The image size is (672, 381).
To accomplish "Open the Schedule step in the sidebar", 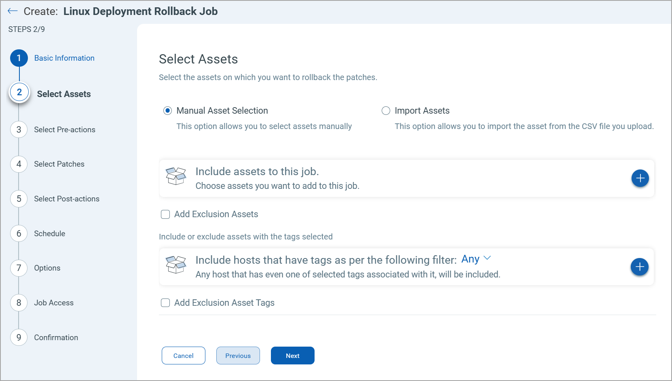I will point(19,233).
